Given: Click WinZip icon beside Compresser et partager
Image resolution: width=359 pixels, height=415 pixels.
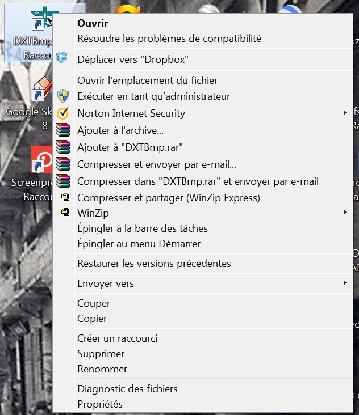Looking at the screenshot, I should pyautogui.click(x=65, y=197).
